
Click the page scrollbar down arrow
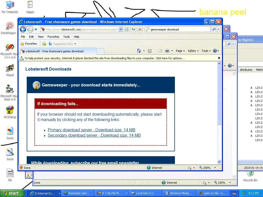coord(219,162)
